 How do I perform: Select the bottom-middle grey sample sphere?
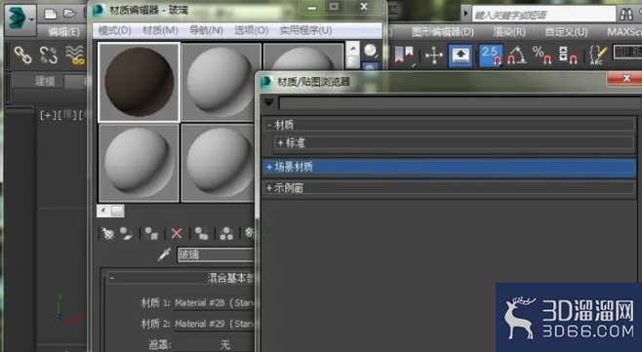point(219,163)
